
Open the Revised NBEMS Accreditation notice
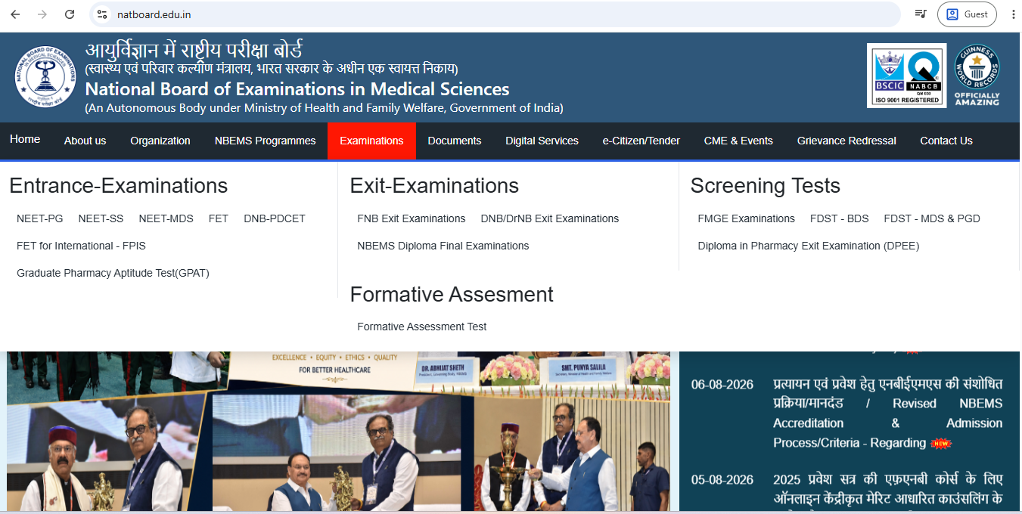(x=887, y=413)
